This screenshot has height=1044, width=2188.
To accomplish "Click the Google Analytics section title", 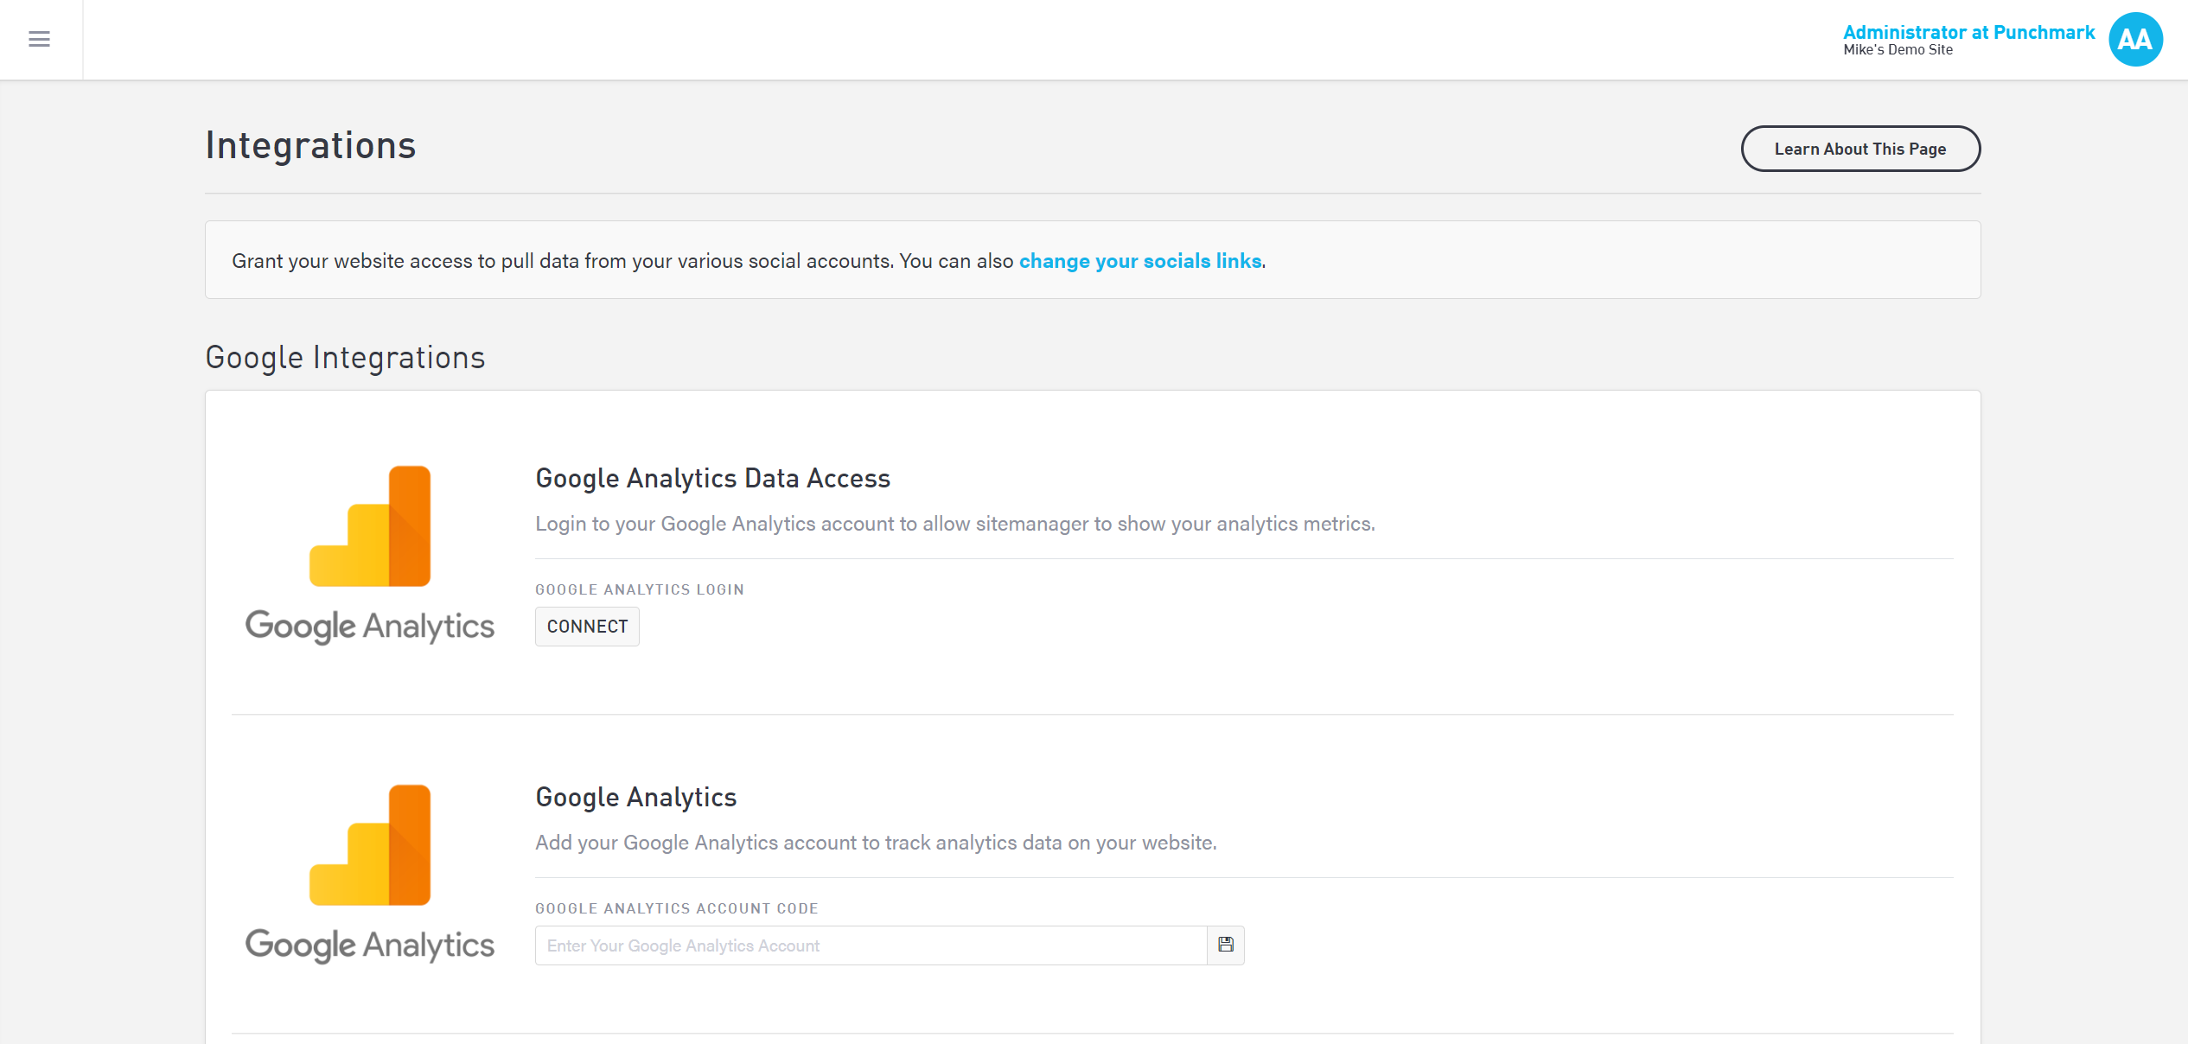I will 635,797.
